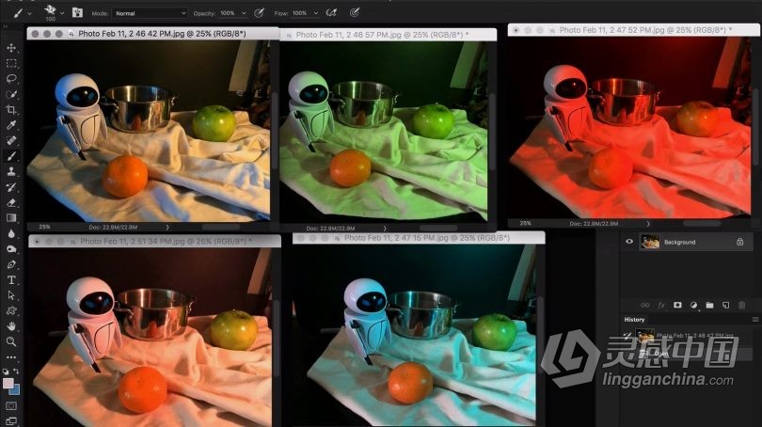This screenshot has height=427, width=762.
Task: Select the Eyedropper tool
Action: pyautogui.click(x=11, y=125)
